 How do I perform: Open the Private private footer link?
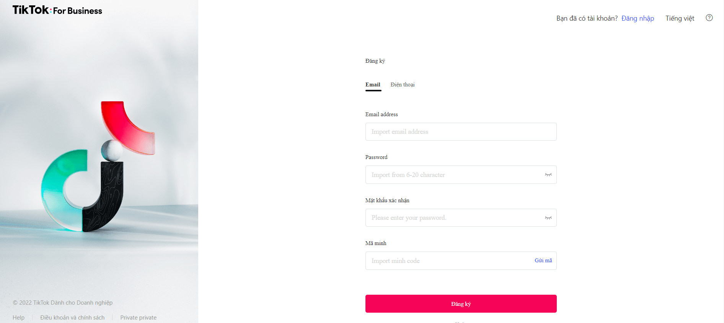pyautogui.click(x=138, y=318)
